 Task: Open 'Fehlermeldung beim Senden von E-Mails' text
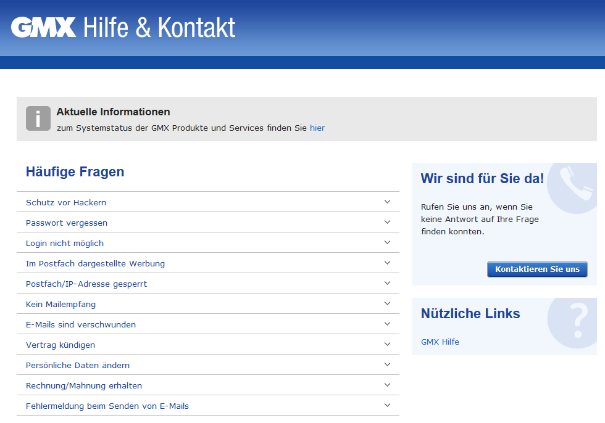[107, 406]
